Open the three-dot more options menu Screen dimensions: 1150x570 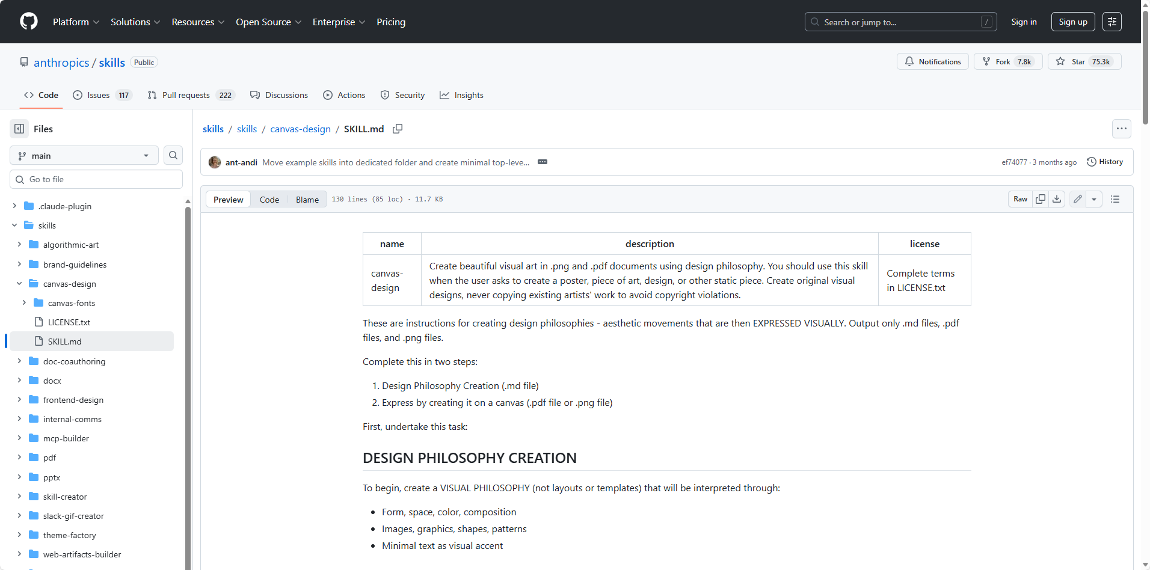pyautogui.click(x=1121, y=129)
